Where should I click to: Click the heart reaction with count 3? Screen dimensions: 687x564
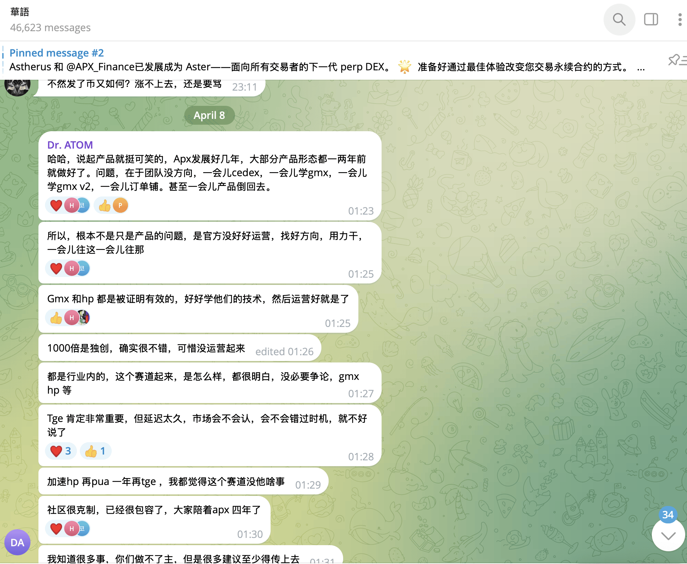61,451
